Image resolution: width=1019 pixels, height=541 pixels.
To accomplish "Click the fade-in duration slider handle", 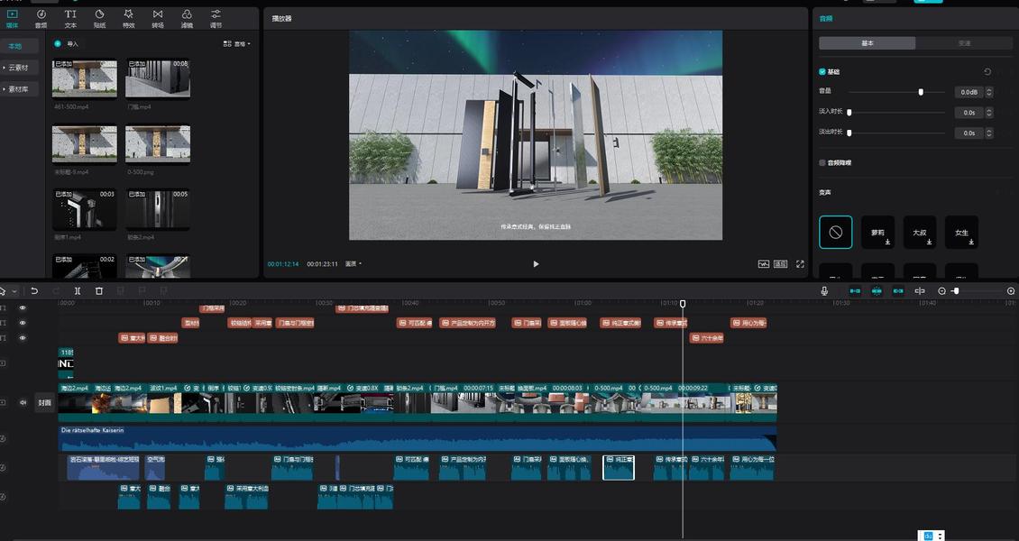I will click(x=849, y=113).
